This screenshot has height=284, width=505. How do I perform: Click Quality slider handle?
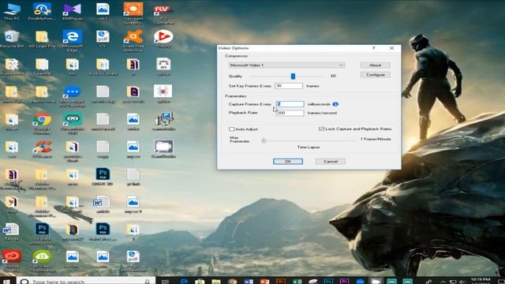(x=293, y=76)
